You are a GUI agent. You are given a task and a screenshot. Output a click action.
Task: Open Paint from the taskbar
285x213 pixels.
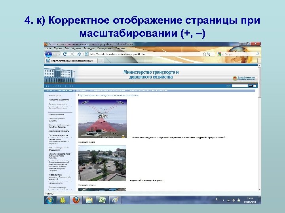click(x=115, y=200)
